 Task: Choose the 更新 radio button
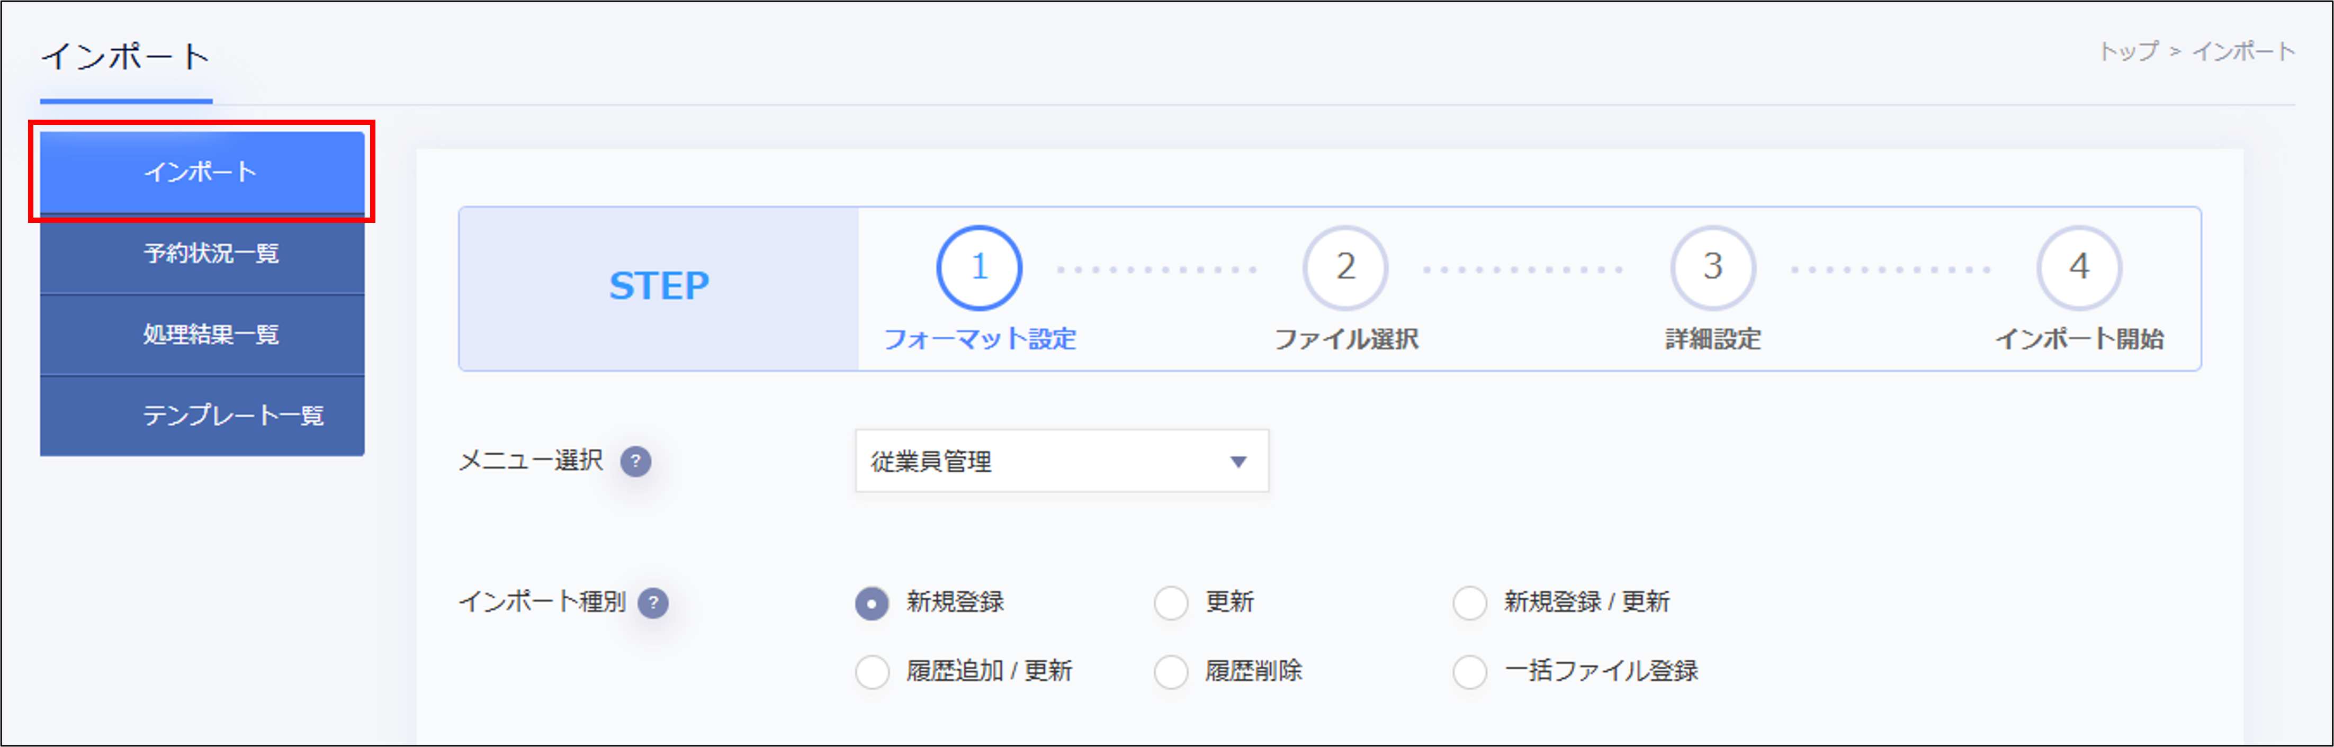[1171, 602]
